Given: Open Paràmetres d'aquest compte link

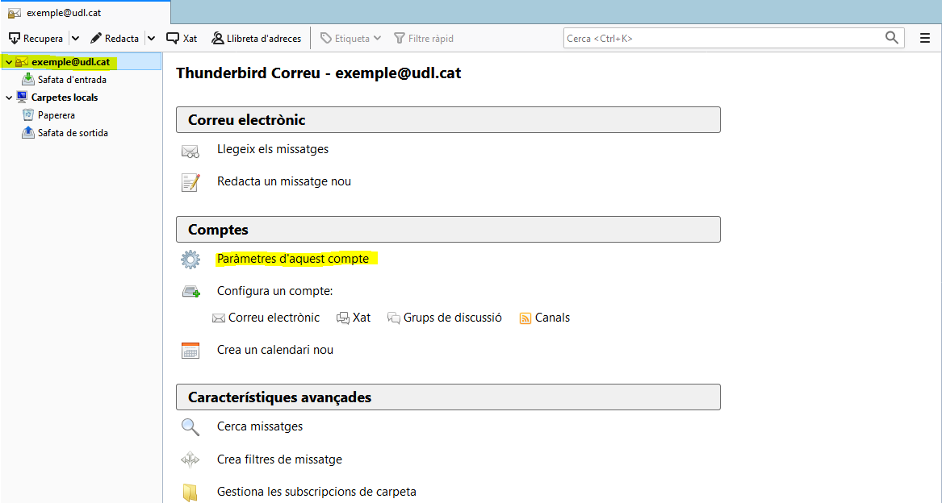Looking at the screenshot, I should (x=292, y=259).
